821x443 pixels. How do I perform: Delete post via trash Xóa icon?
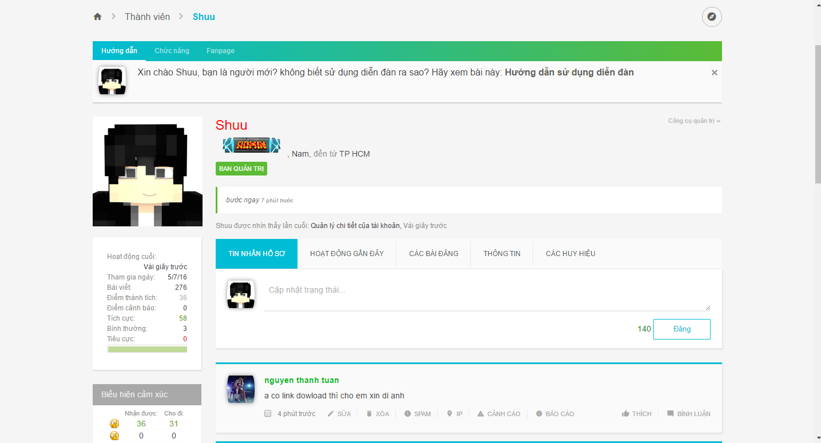(x=369, y=414)
